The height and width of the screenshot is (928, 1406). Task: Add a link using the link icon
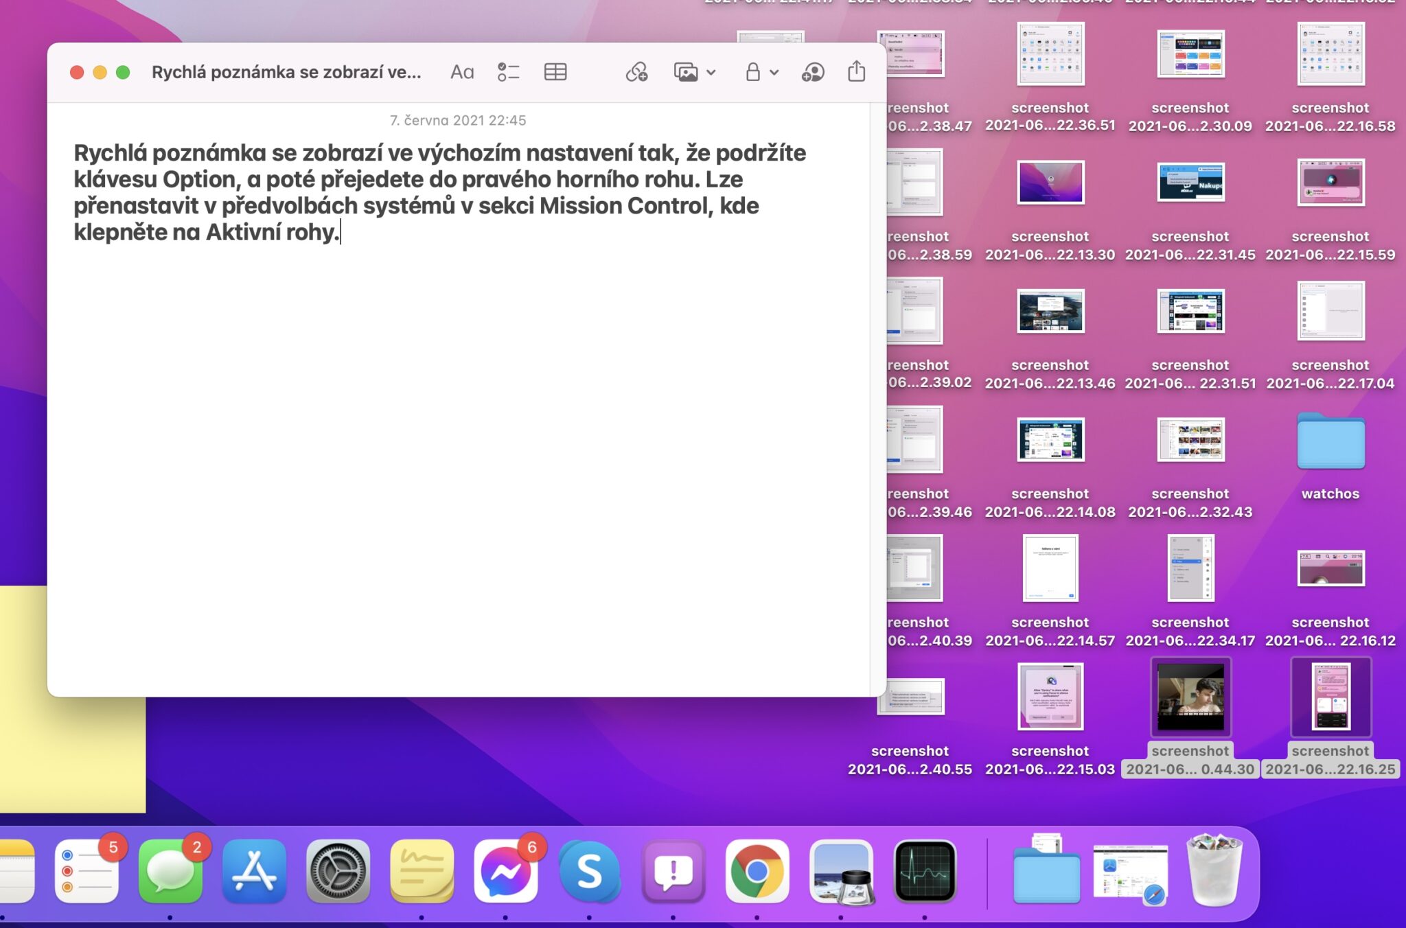[x=637, y=71]
